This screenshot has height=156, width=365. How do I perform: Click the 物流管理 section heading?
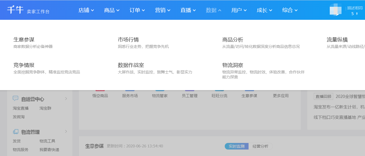click(x=31, y=132)
